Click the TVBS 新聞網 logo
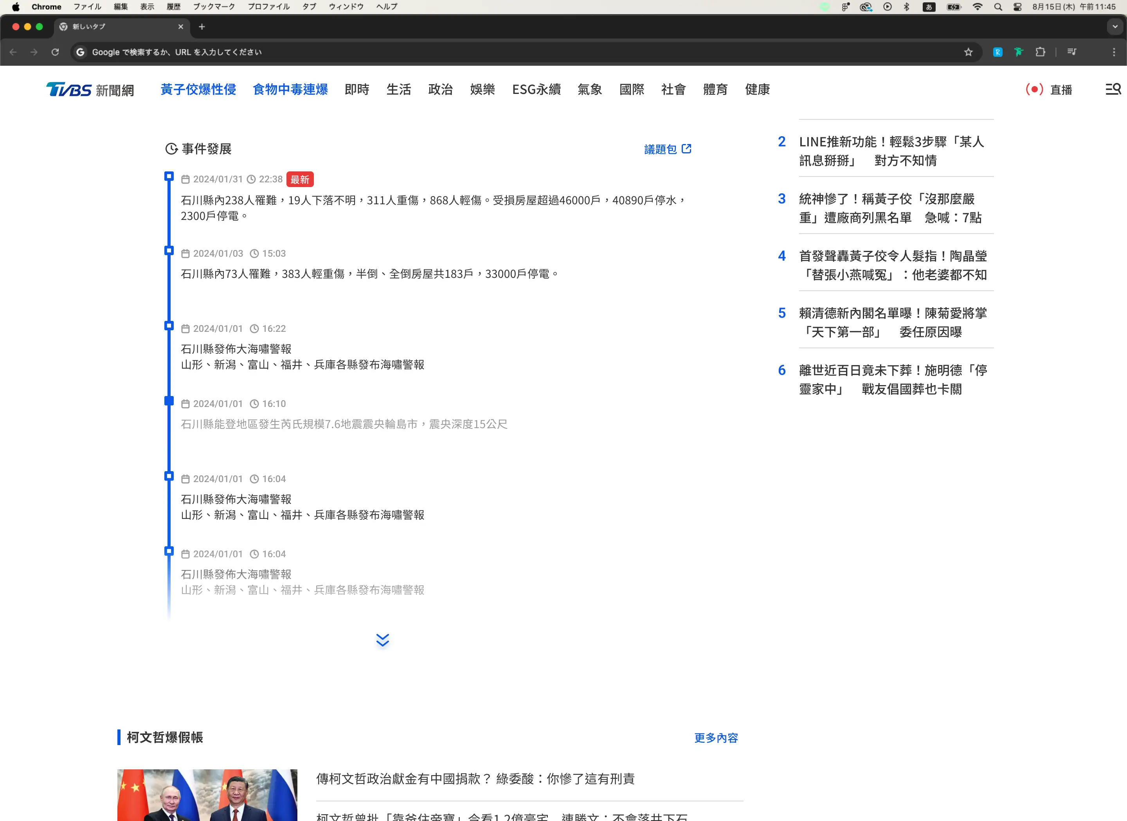This screenshot has height=821, width=1127. [90, 90]
